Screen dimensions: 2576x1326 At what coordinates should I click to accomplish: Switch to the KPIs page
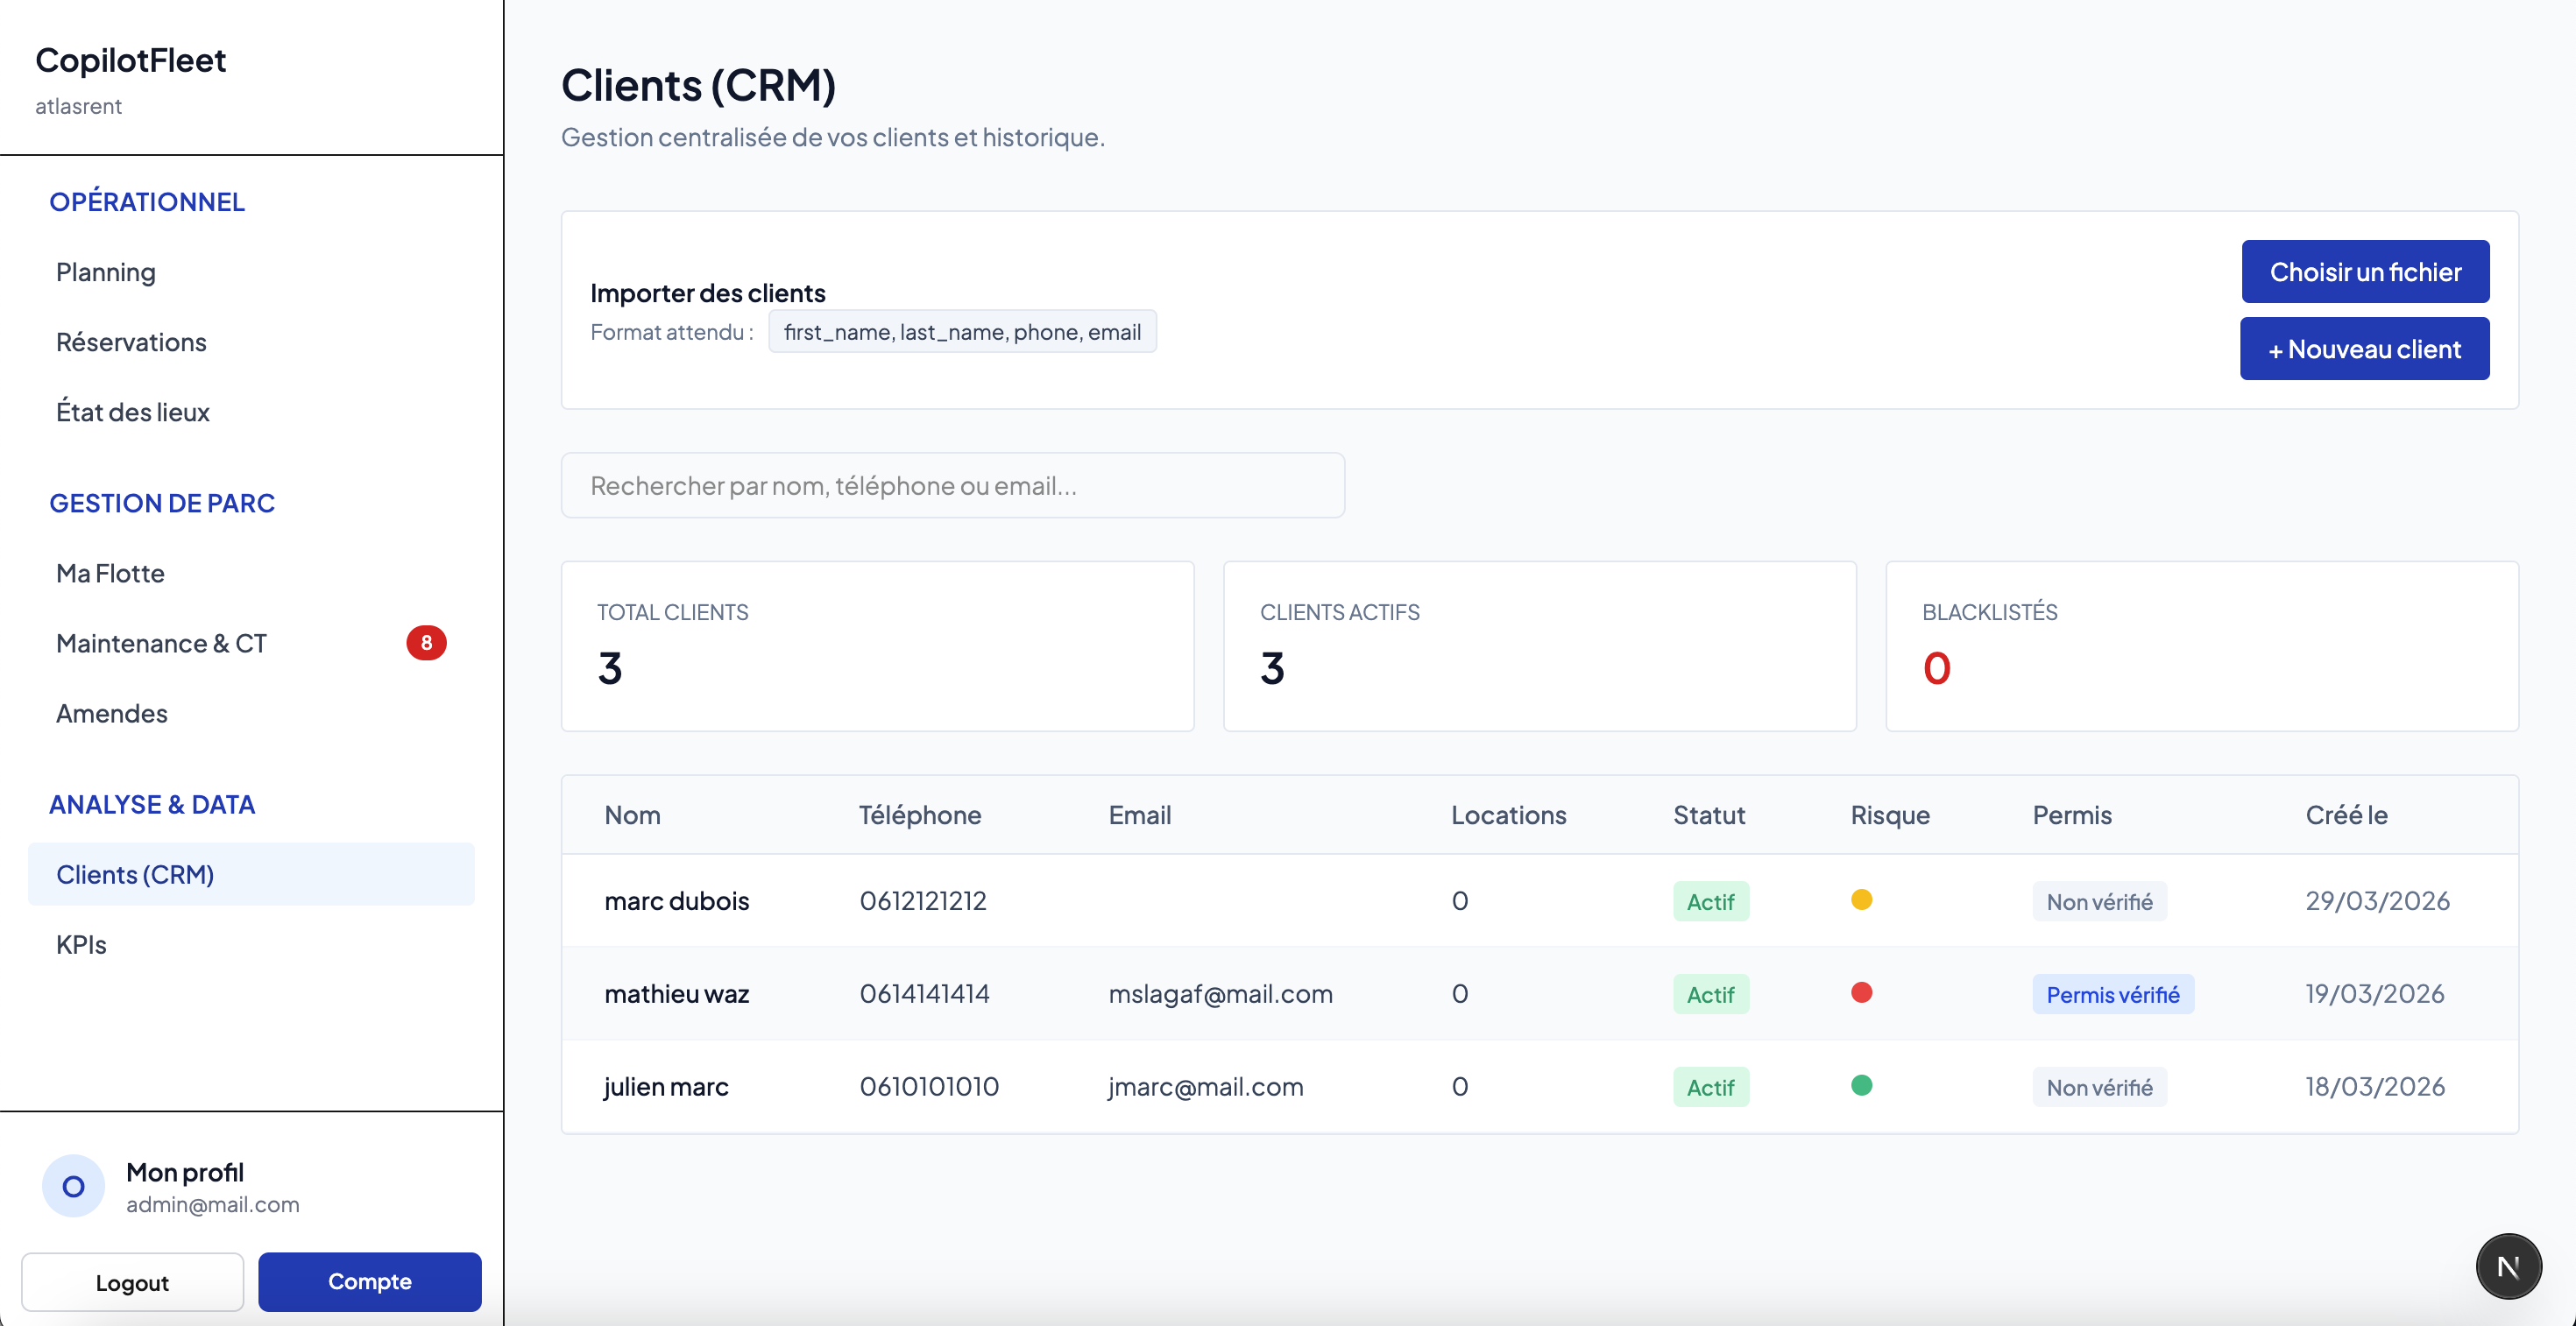[81, 943]
